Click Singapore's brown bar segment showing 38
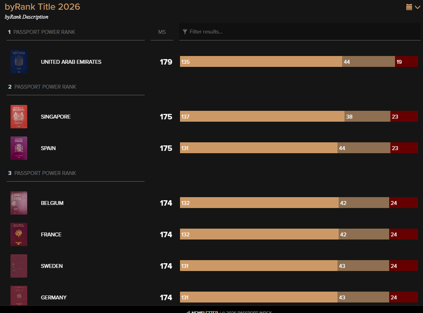Image resolution: width=423 pixels, height=313 pixels. (367, 116)
